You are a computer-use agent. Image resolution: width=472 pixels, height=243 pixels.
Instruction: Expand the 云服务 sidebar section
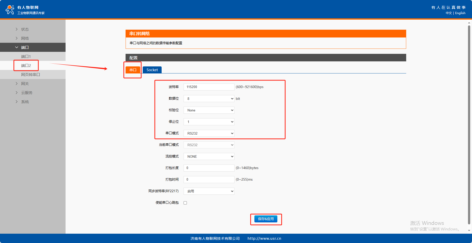26,93
